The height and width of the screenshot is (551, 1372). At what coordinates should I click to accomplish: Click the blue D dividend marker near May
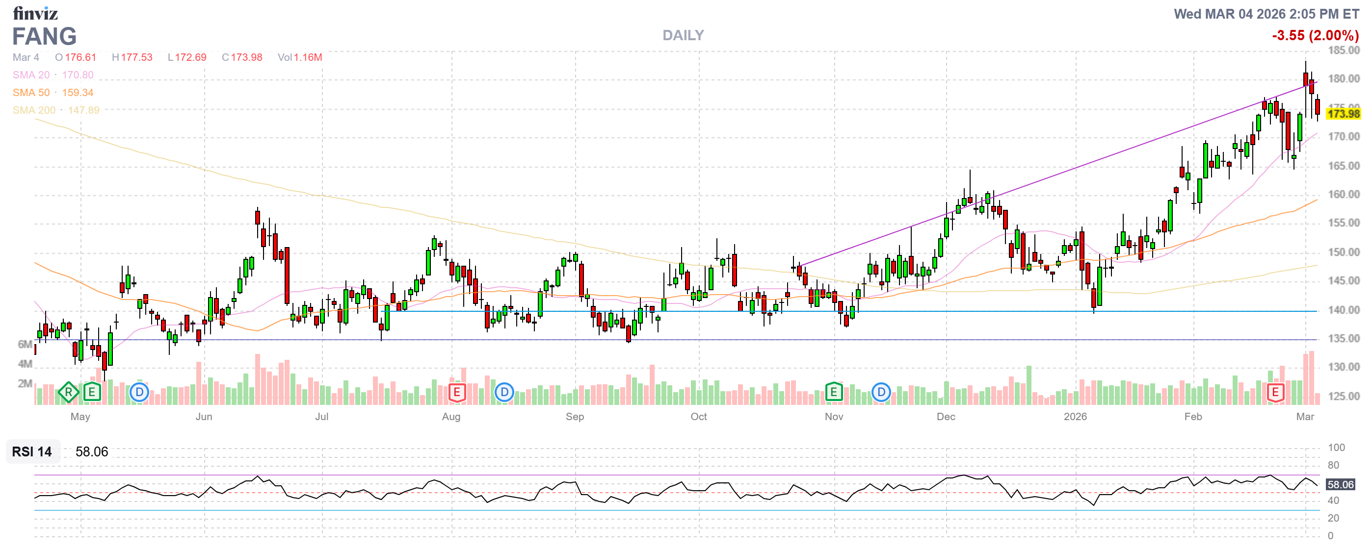(139, 393)
